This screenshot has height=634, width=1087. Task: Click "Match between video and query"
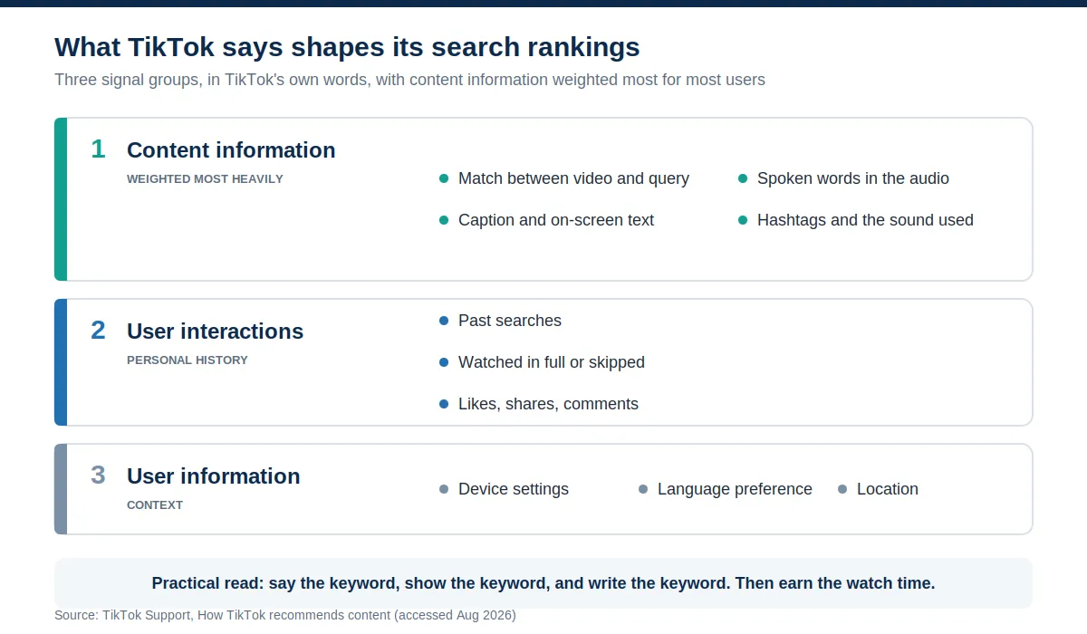click(x=573, y=178)
